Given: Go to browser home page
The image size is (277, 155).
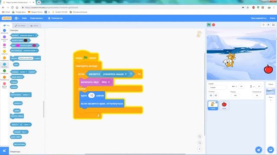Looking at the screenshot, I should point(17,8).
